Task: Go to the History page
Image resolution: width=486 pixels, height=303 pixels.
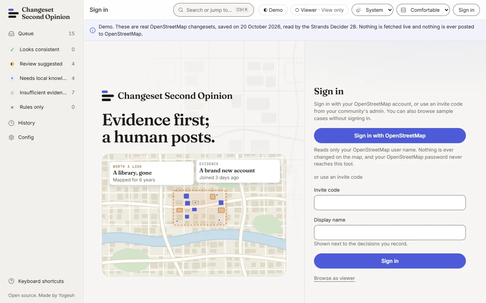Action: 42,123
